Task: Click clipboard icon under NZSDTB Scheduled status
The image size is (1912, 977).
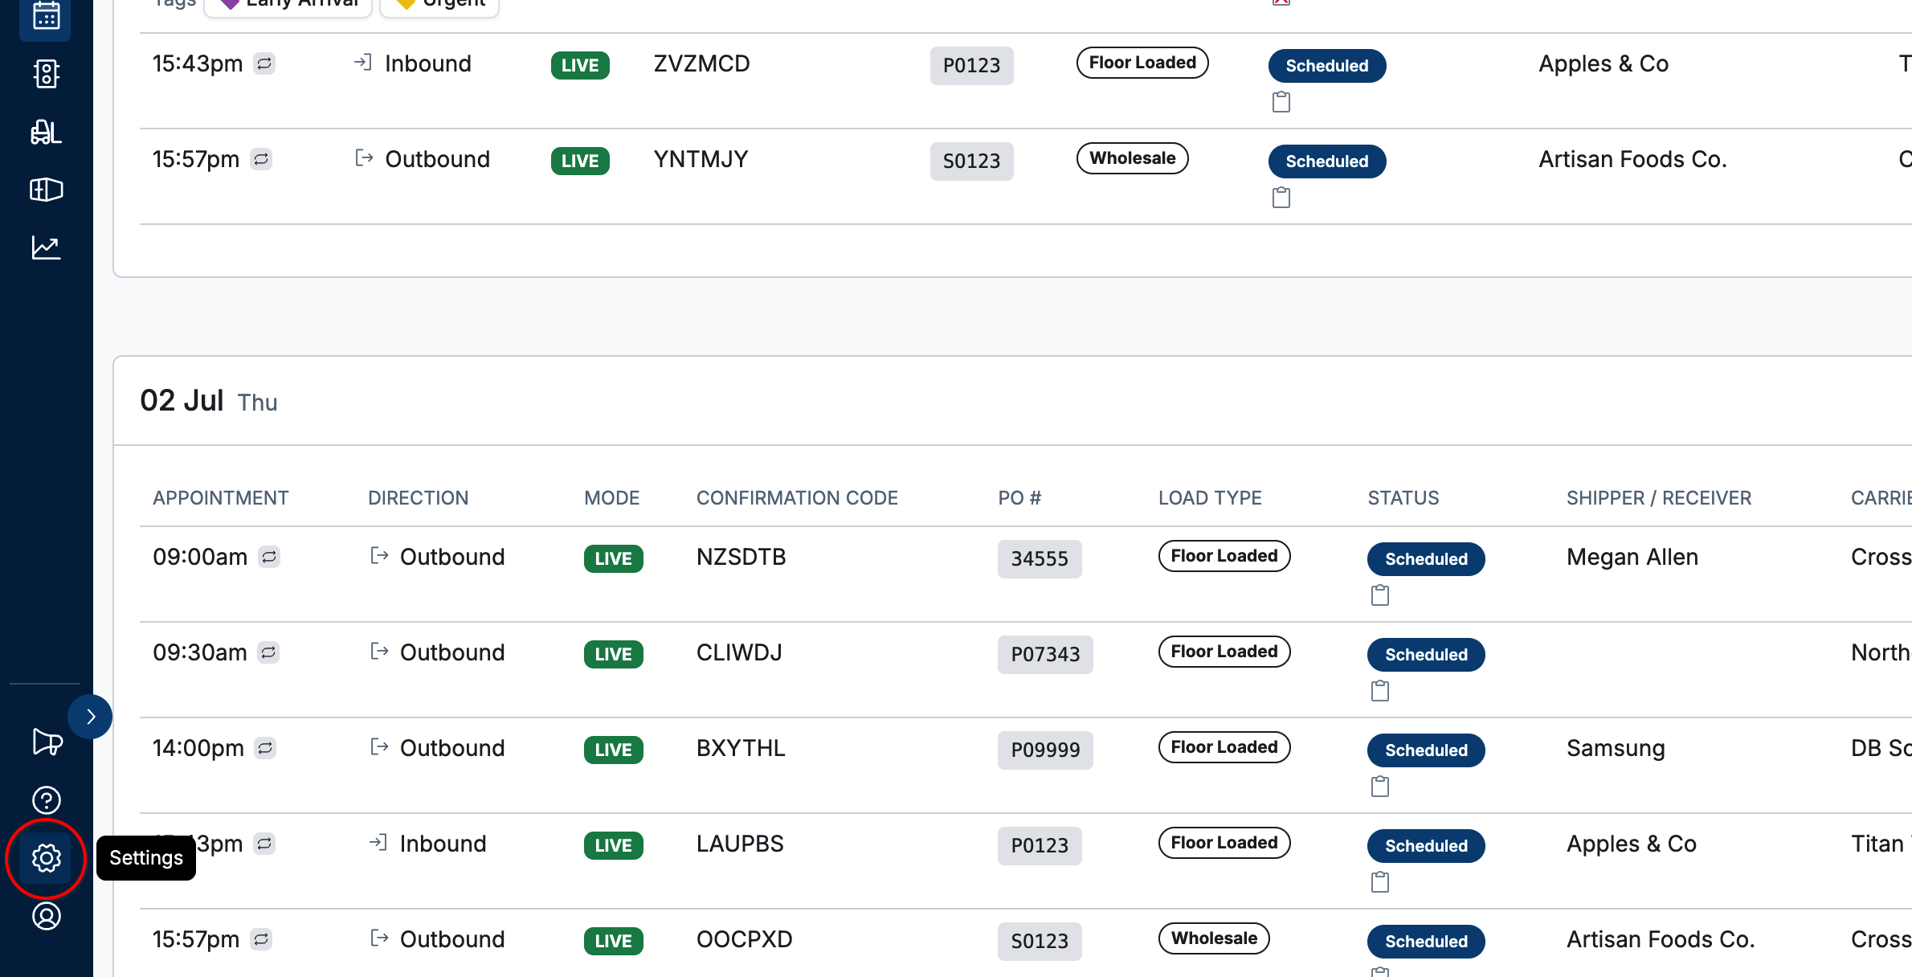Action: tap(1380, 595)
